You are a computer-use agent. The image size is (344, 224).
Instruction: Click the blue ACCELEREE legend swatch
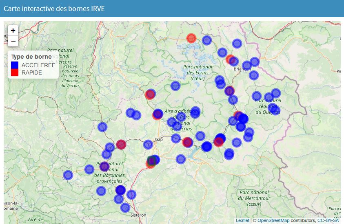pos(15,65)
